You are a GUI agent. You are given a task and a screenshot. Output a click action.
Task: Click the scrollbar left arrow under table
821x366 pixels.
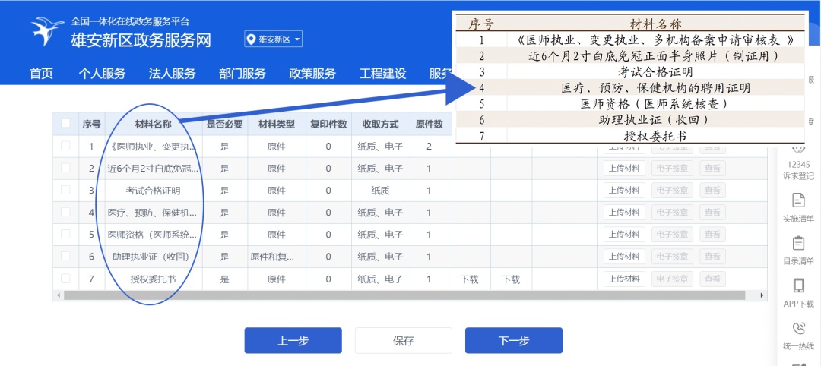58,295
